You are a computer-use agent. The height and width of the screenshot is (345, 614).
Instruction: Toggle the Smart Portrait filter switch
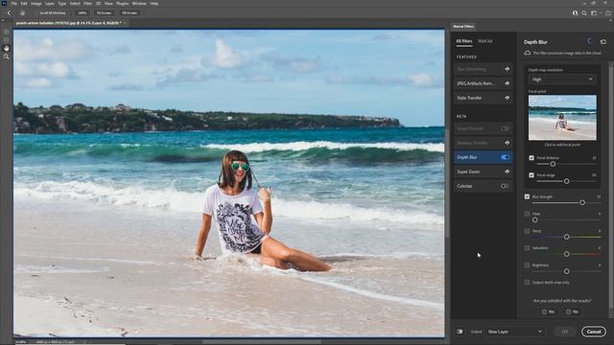pyautogui.click(x=506, y=128)
